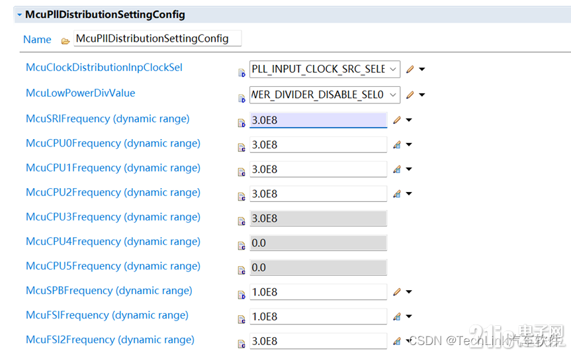
Task: Open the McuCPU1Frequency (dynamic range) label
Action: pos(113,168)
